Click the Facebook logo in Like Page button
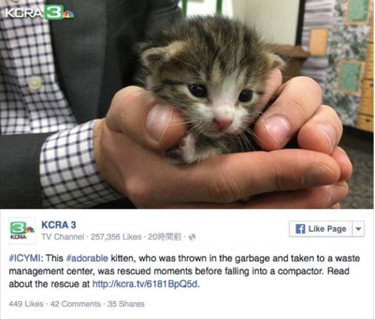The height and width of the screenshot is (319, 375). (x=299, y=229)
